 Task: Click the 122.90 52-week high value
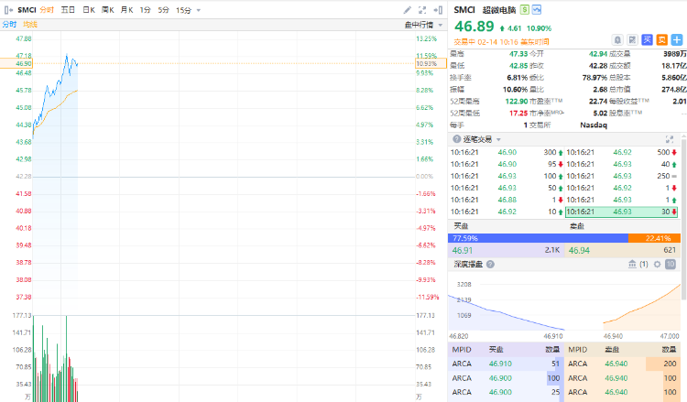517,101
